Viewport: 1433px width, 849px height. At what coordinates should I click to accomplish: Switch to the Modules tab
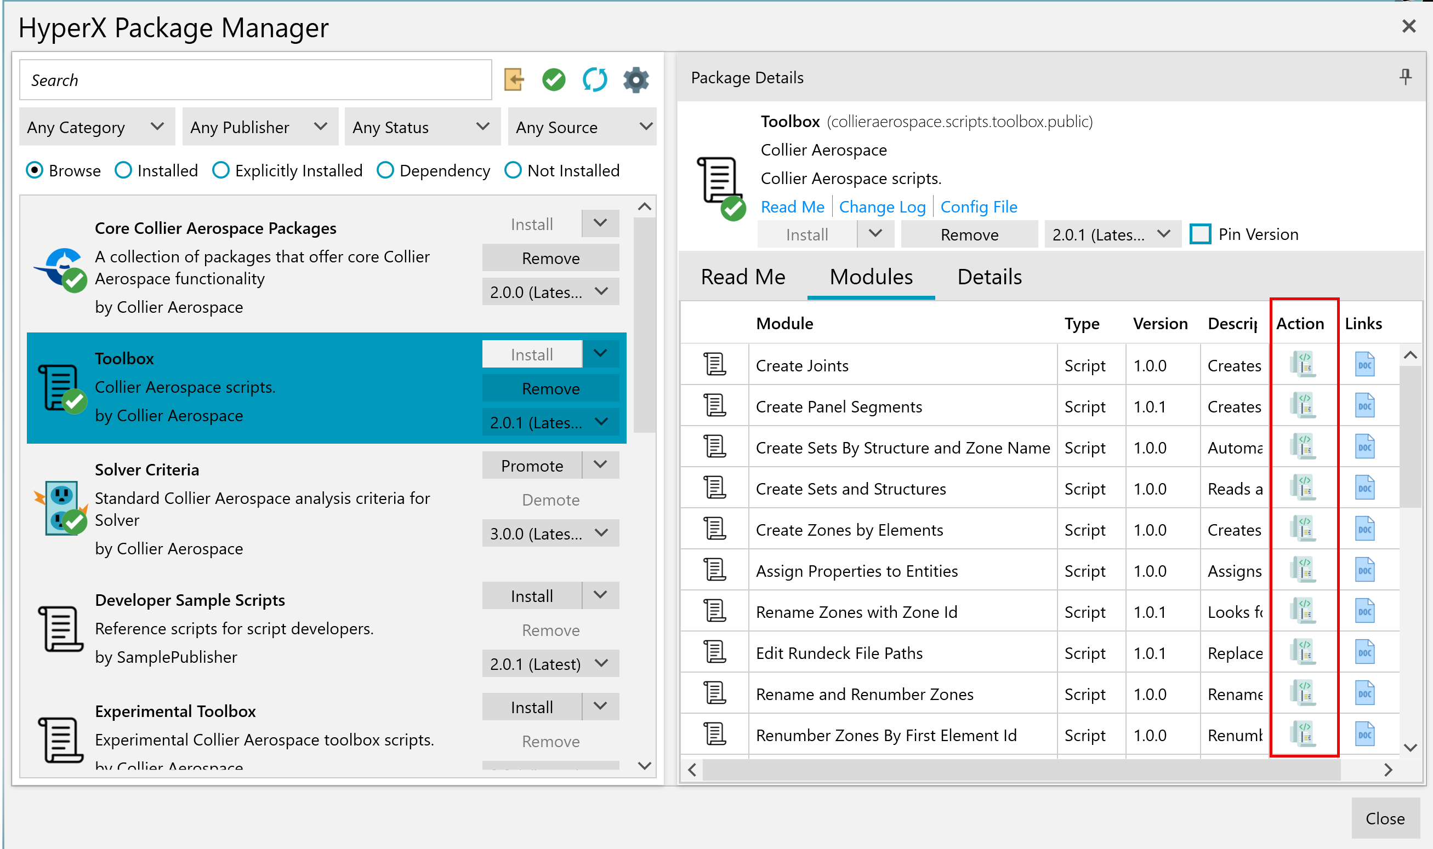pyautogui.click(x=871, y=277)
